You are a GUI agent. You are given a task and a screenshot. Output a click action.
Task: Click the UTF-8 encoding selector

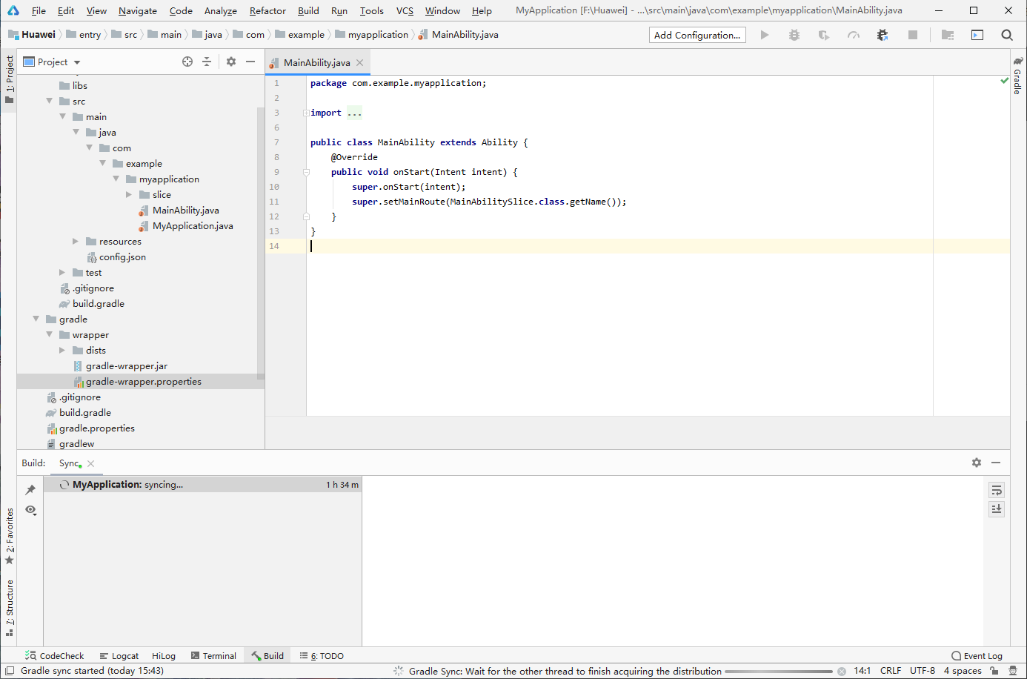pyautogui.click(x=923, y=671)
